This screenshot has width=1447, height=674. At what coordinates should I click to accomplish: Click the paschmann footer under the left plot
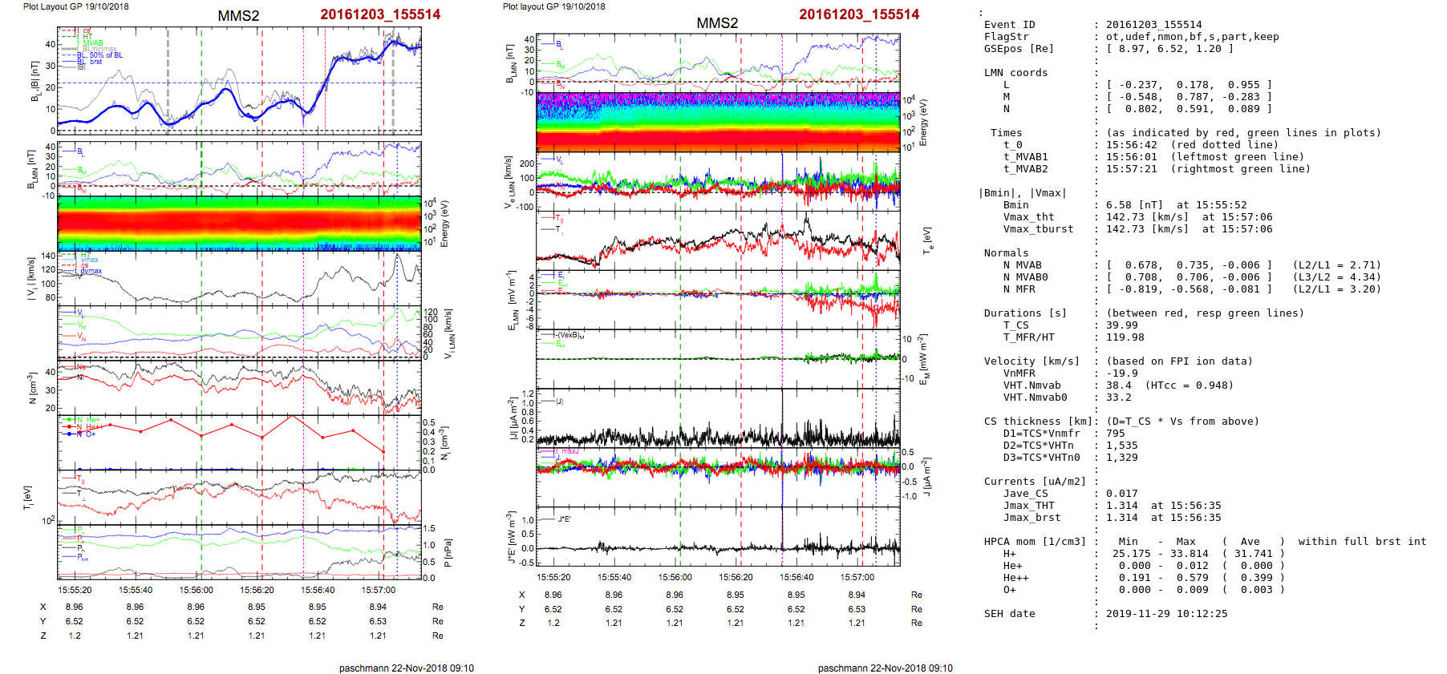tap(406, 668)
